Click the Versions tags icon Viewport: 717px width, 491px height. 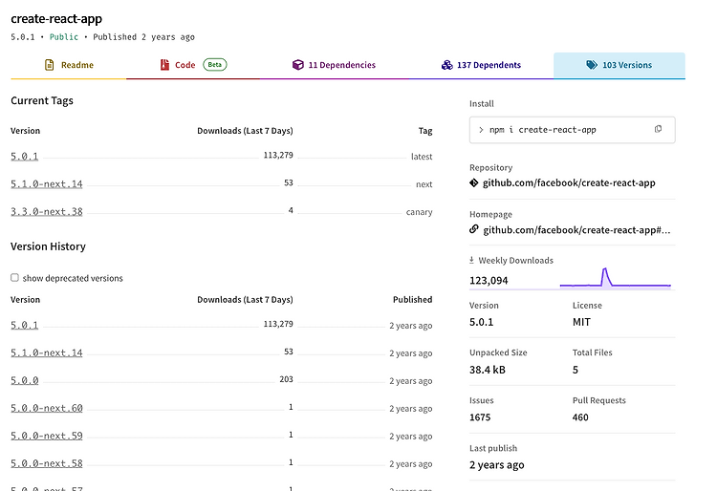[592, 65]
